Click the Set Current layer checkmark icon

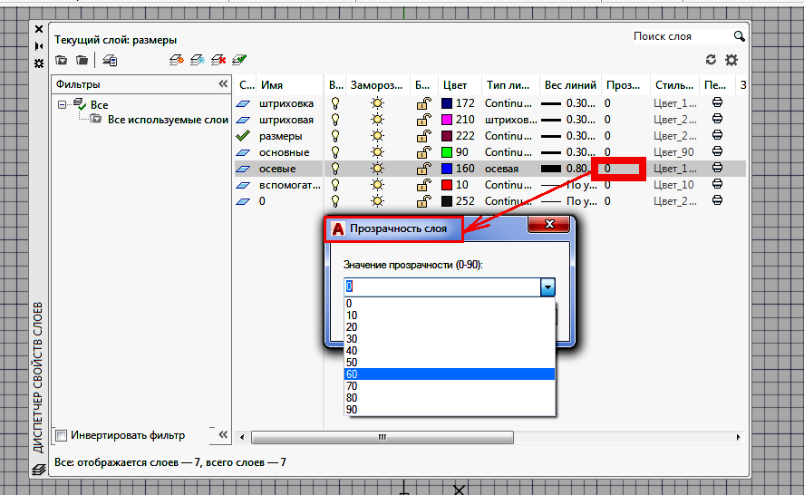tap(239, 61)
